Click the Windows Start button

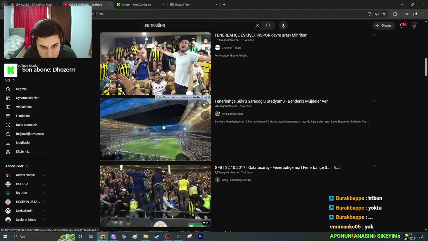[5, 236]
